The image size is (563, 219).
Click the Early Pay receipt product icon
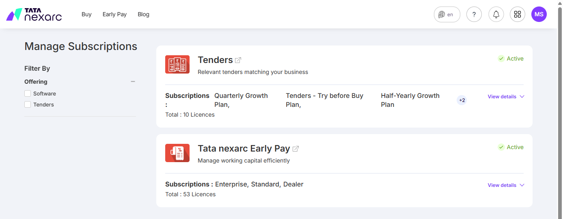coord(177,153)
